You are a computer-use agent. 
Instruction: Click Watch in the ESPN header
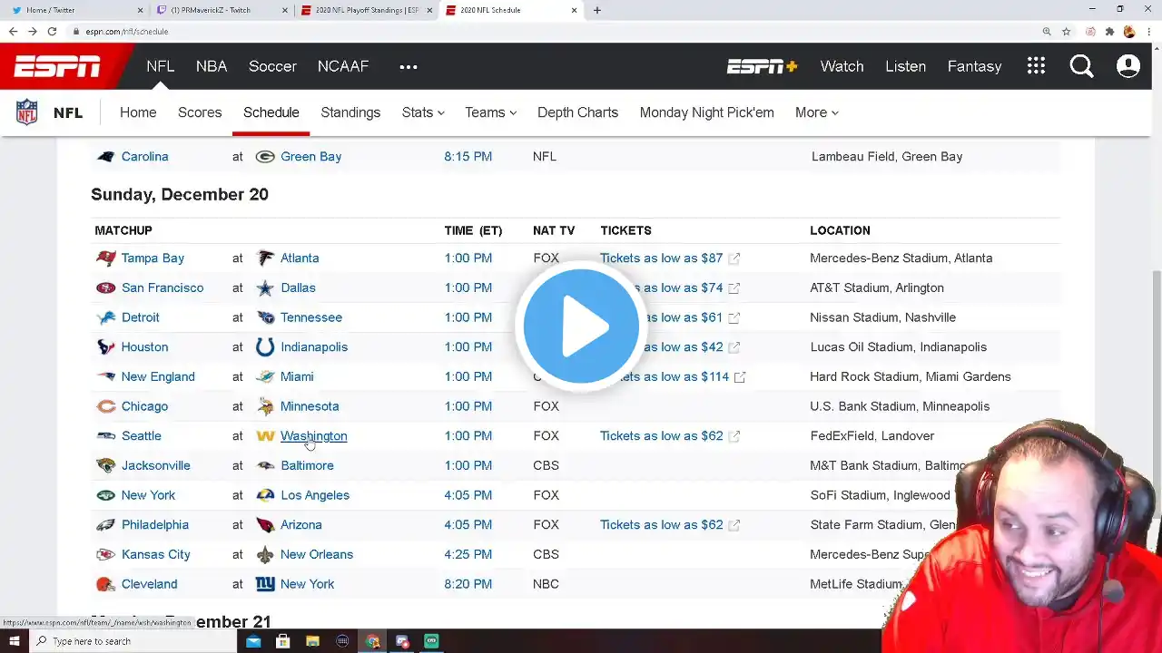(x=842, y=66)
